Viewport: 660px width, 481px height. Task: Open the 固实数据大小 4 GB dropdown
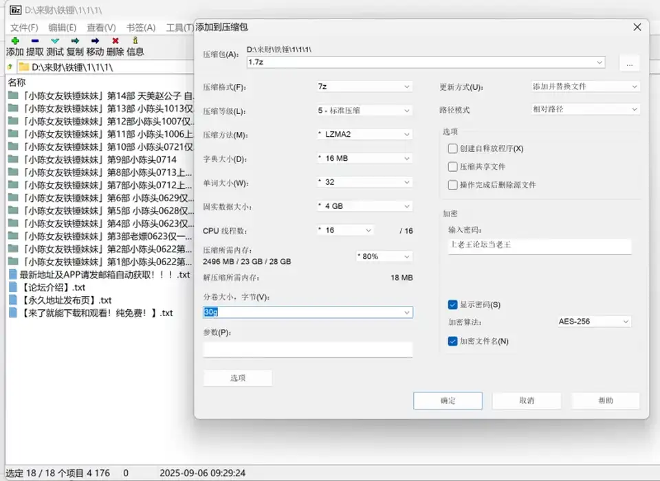364,206
